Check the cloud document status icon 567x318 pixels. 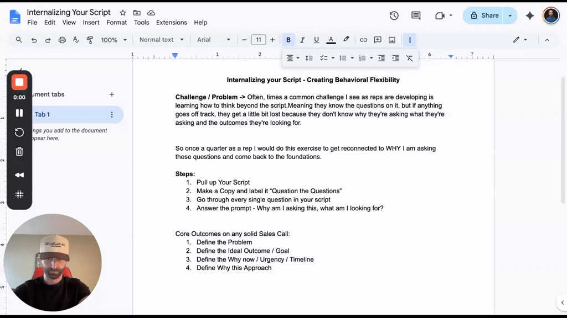(x=151, y=13)
